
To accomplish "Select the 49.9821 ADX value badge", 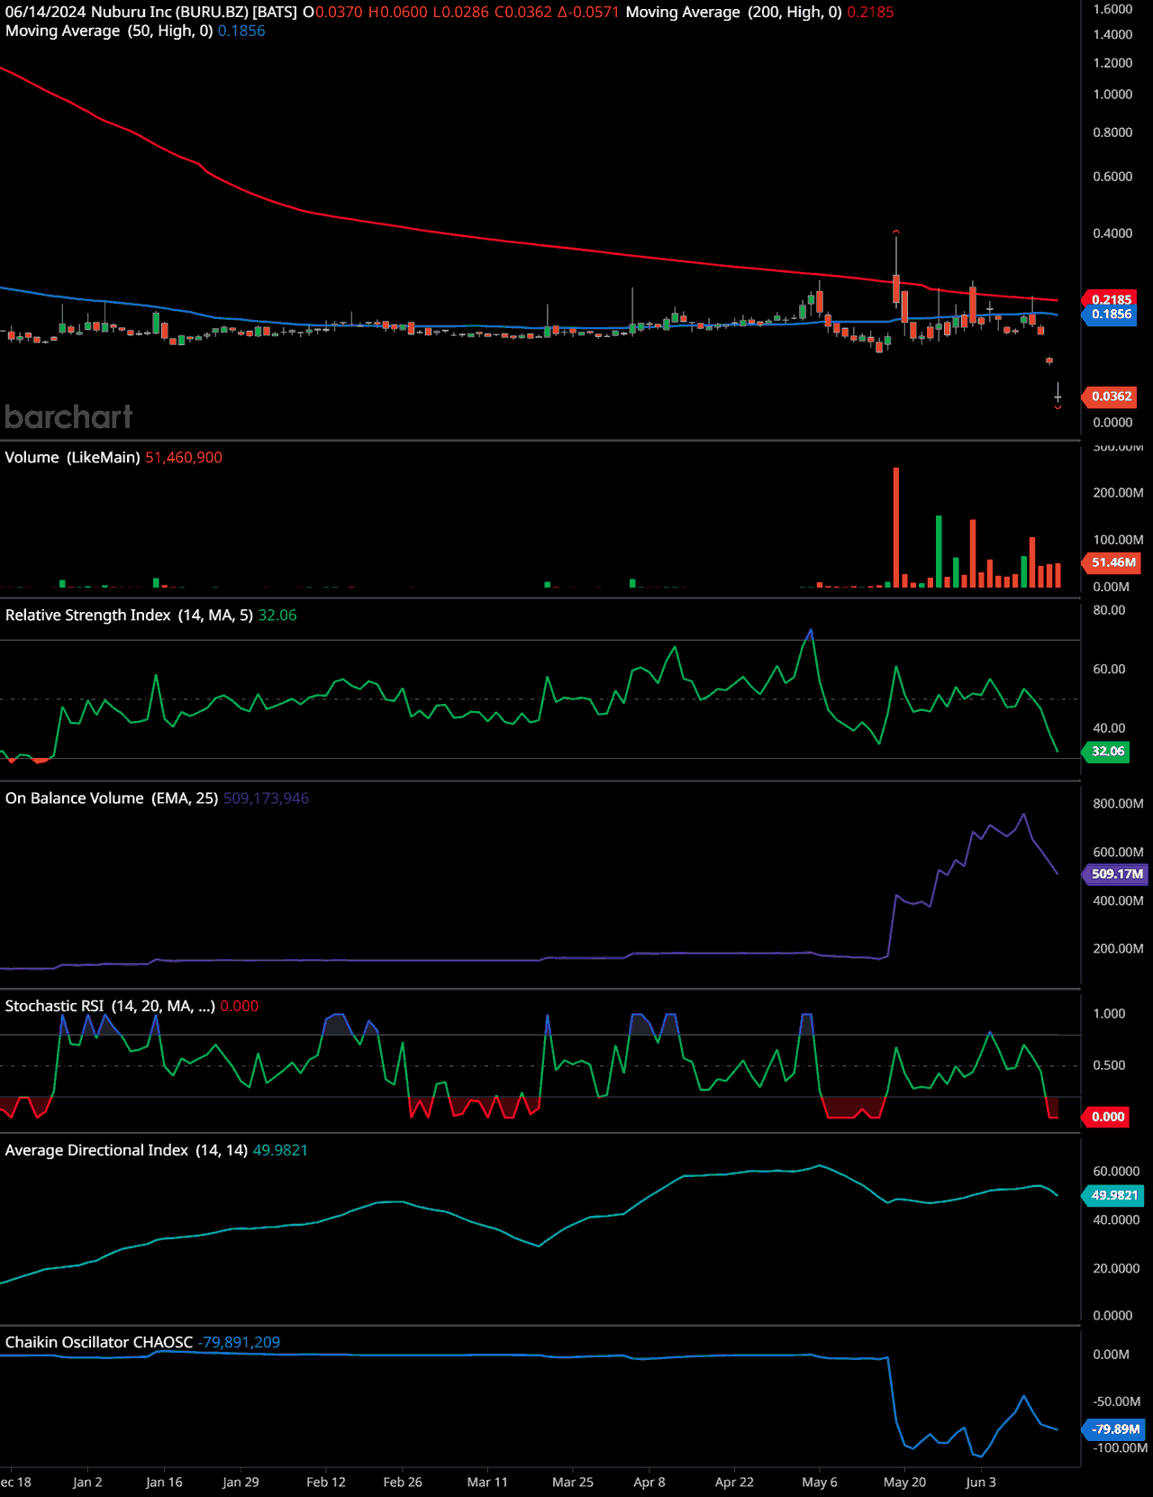I will point(1114,1195).
